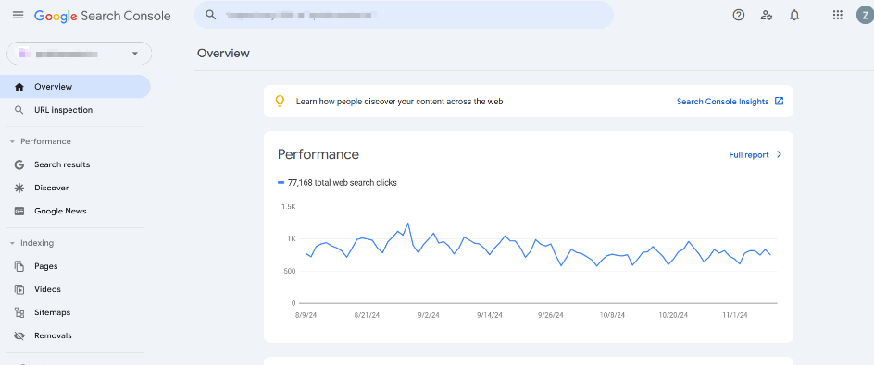874x365 pixels.
Task: Click the Overview home icon
Action: (19, 87)
